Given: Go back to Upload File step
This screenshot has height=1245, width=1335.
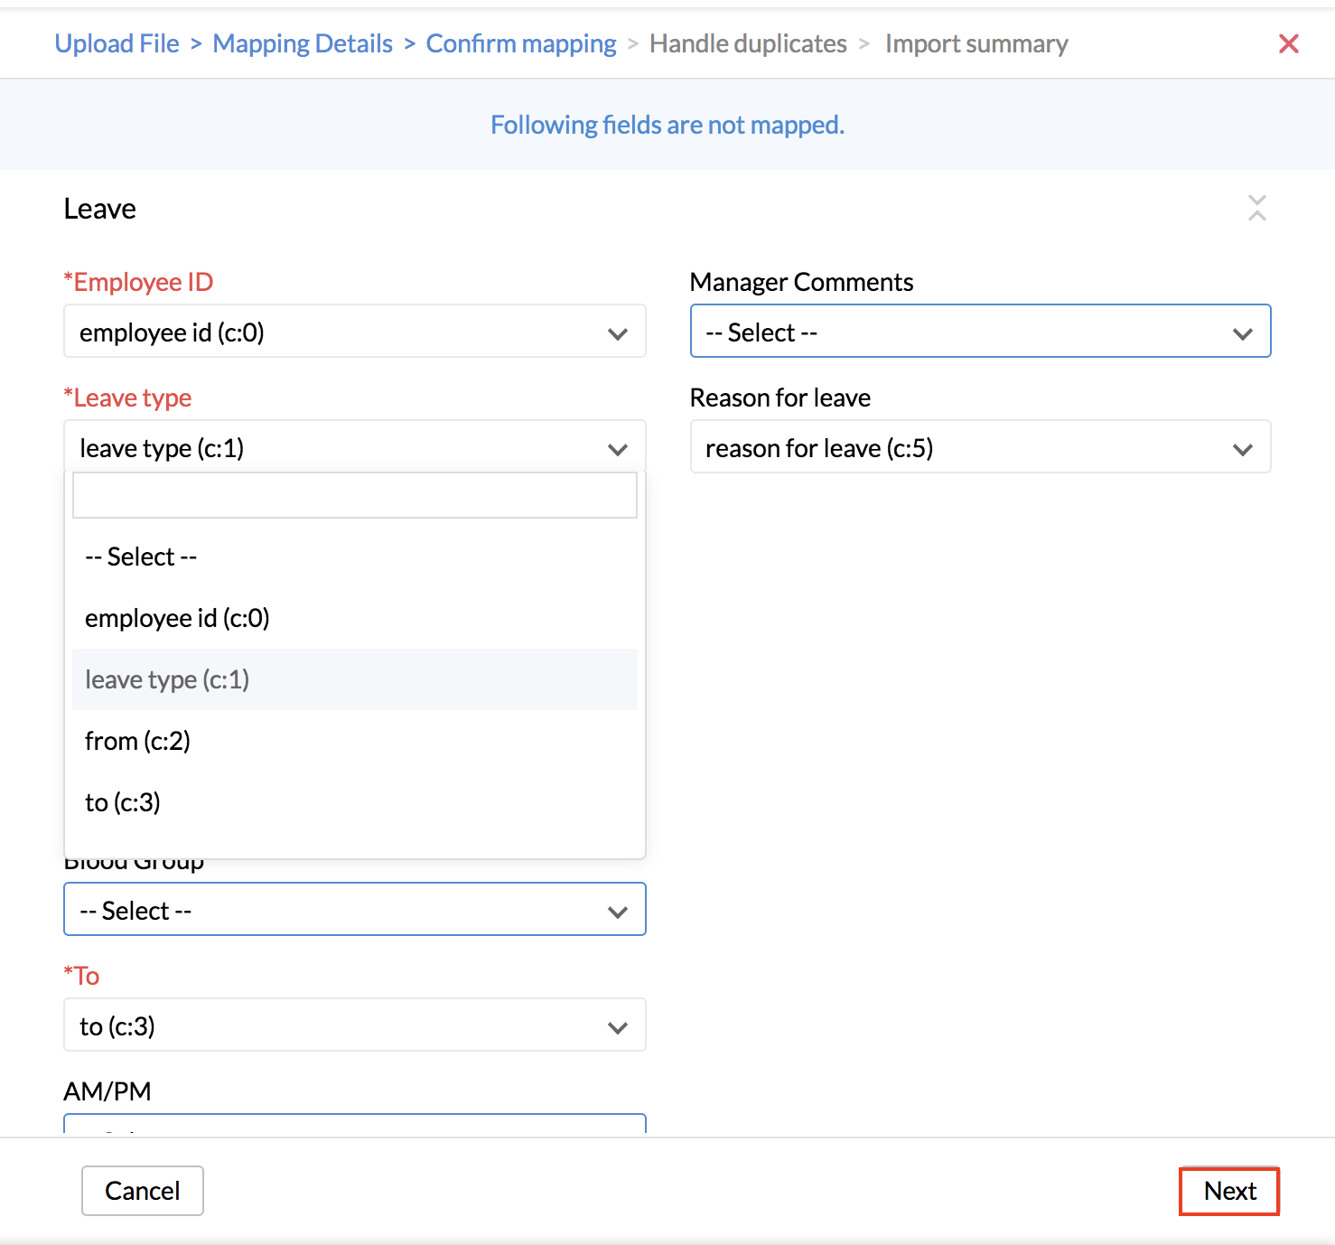Looking at the screenshot, I should [117, 43].
